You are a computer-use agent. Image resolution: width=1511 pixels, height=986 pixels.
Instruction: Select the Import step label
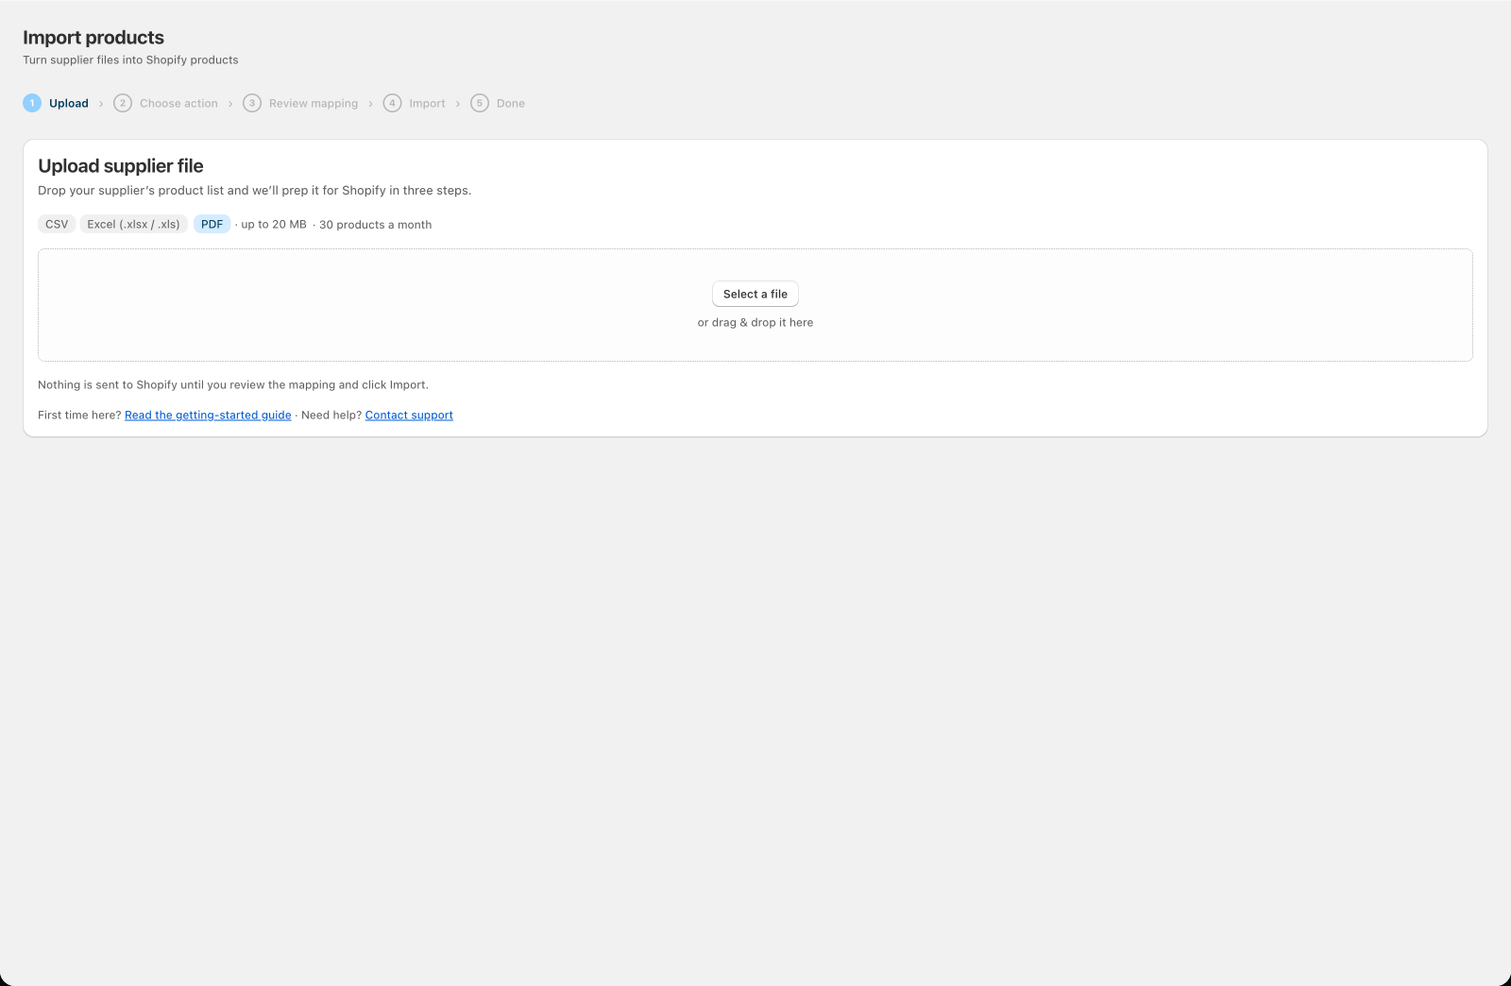pyautogui.click(x=427, y=104)
